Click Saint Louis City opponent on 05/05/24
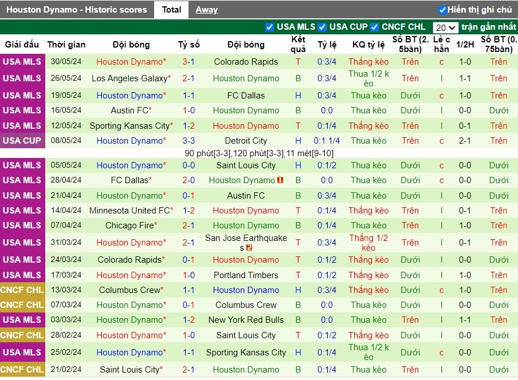This screenshot has width=518, height=380. coord(246,165)
